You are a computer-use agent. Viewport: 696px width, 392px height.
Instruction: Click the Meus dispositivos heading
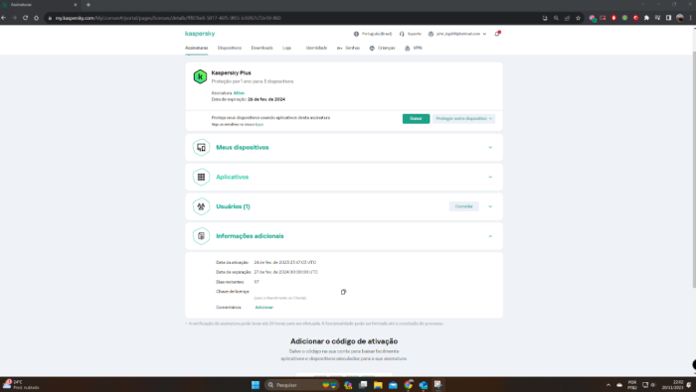[243, 148]
